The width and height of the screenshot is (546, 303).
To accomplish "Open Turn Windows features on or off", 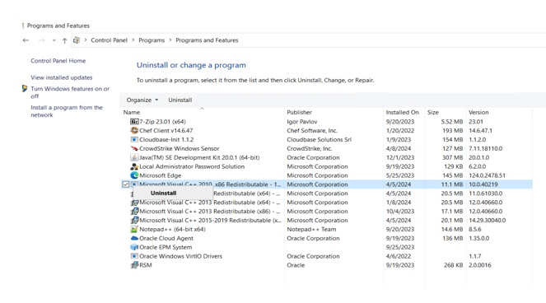I will click(x=70, y=92).
